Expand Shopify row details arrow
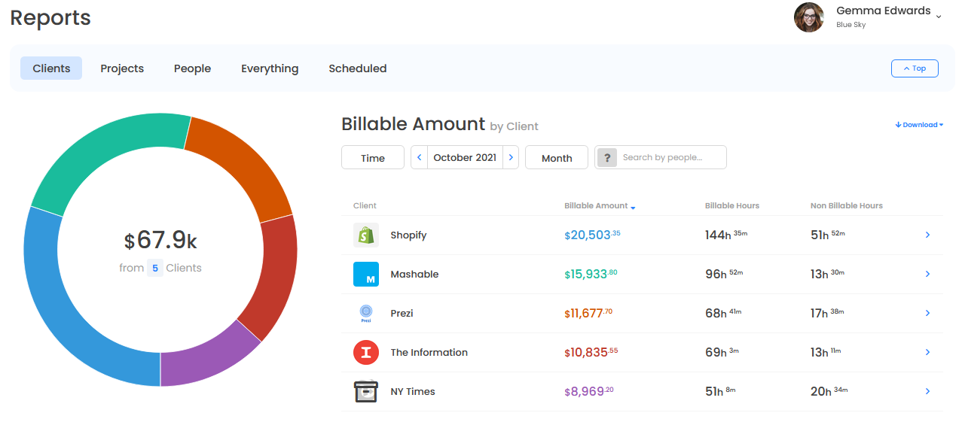Screen dimensions: 962x425 [927, 235]
